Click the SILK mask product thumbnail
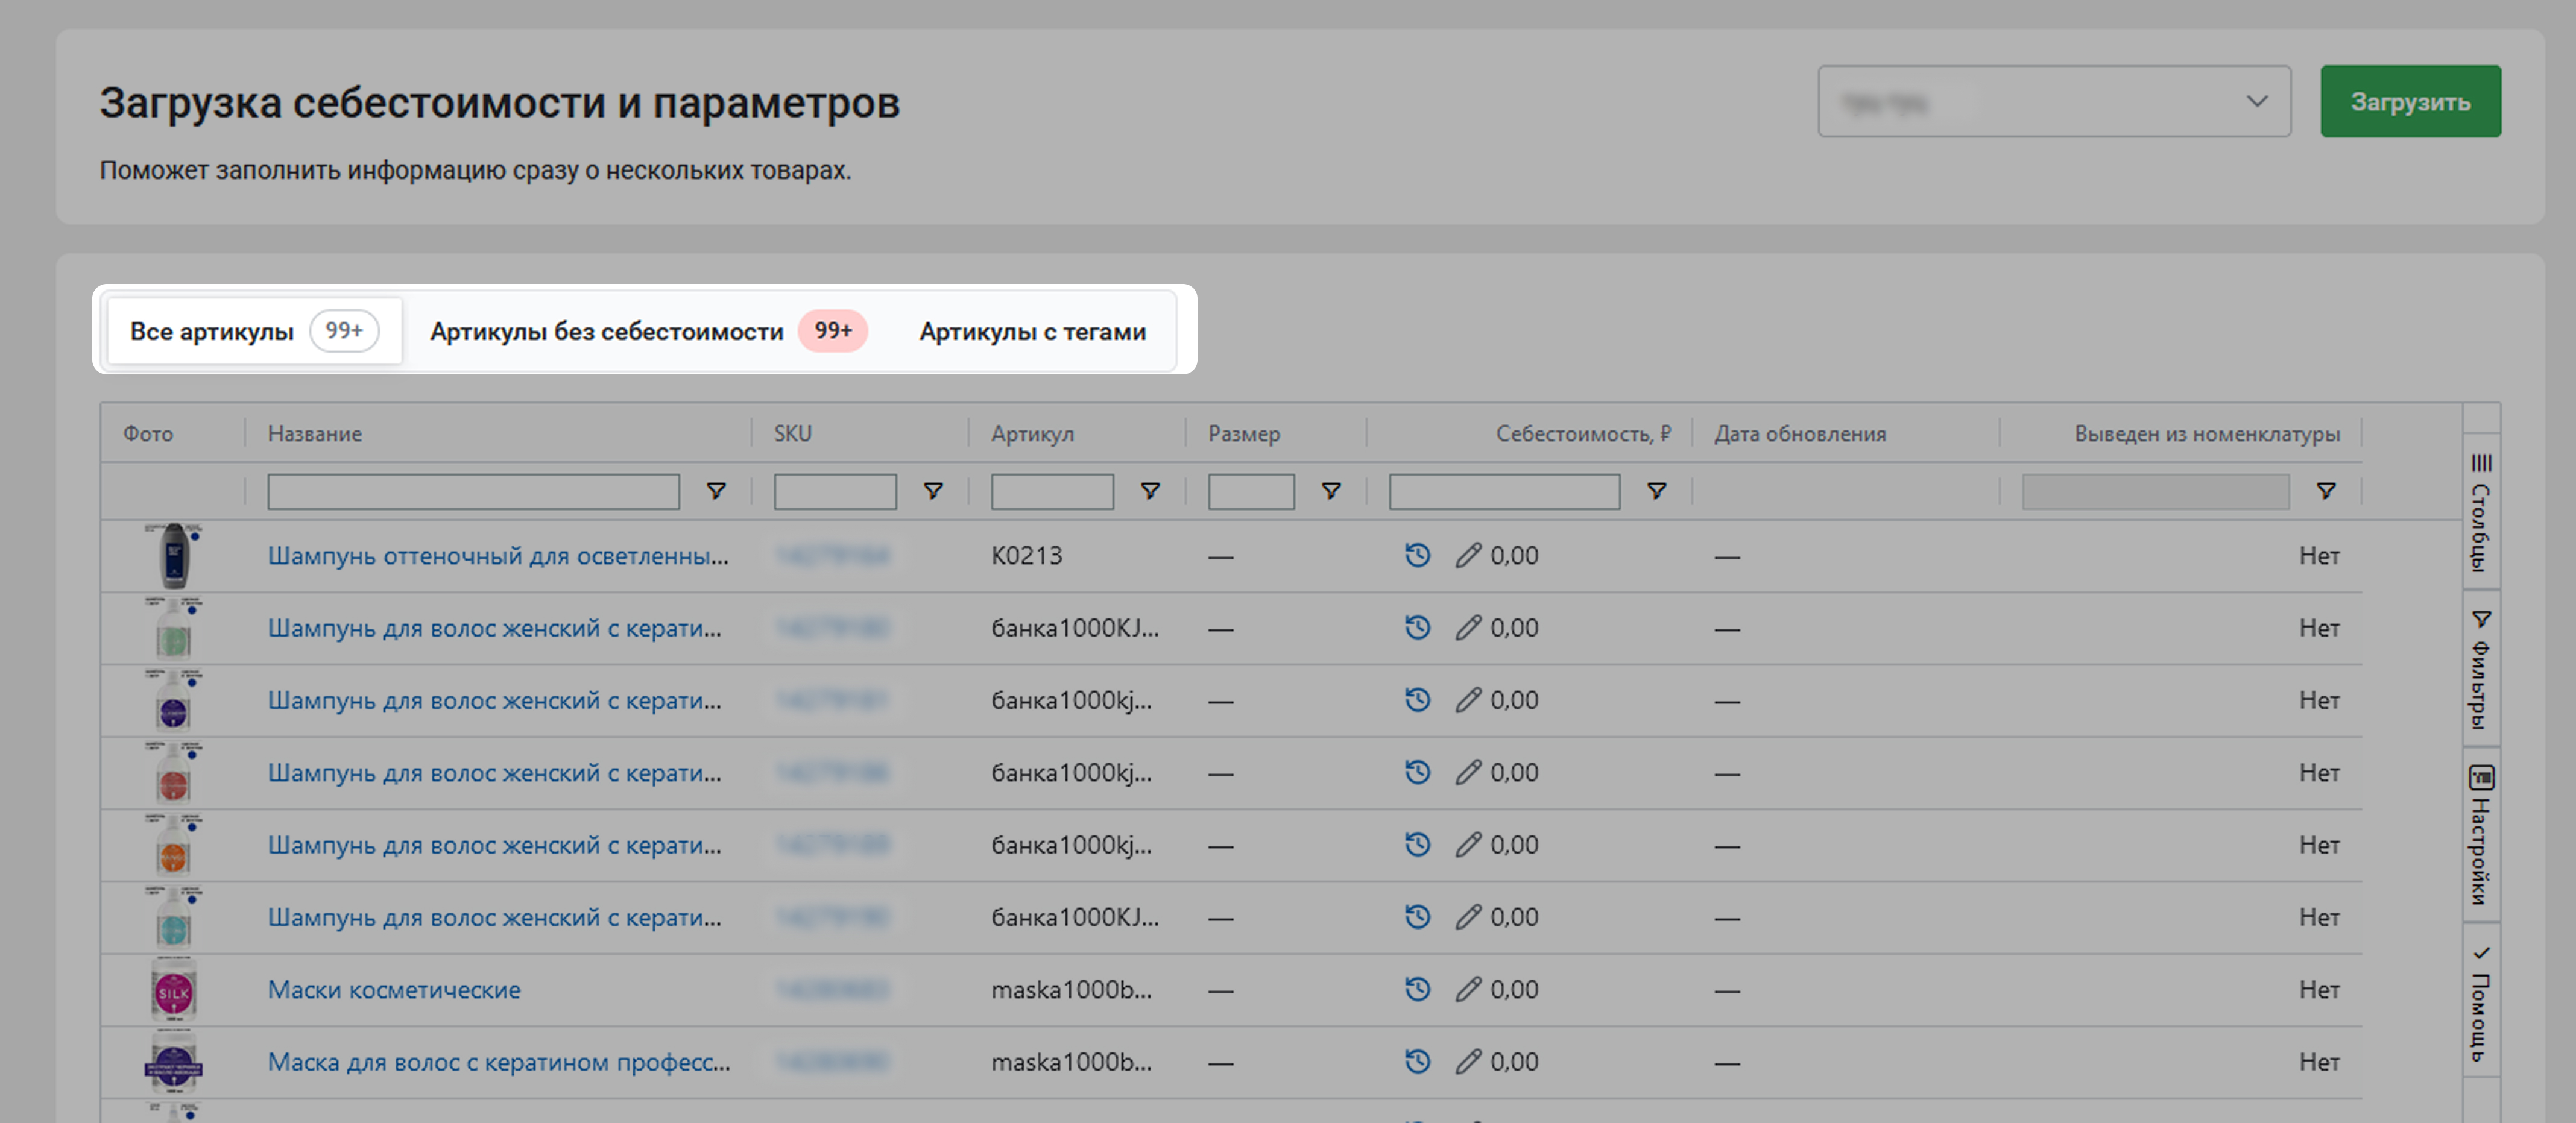 click(173, 989)
